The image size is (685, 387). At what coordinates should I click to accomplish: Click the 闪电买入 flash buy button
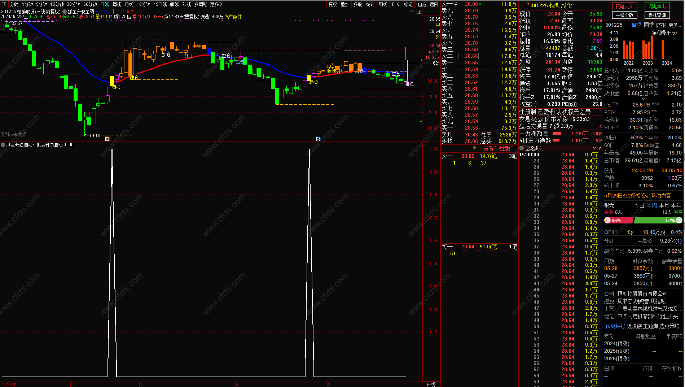(x=625, y=6)
